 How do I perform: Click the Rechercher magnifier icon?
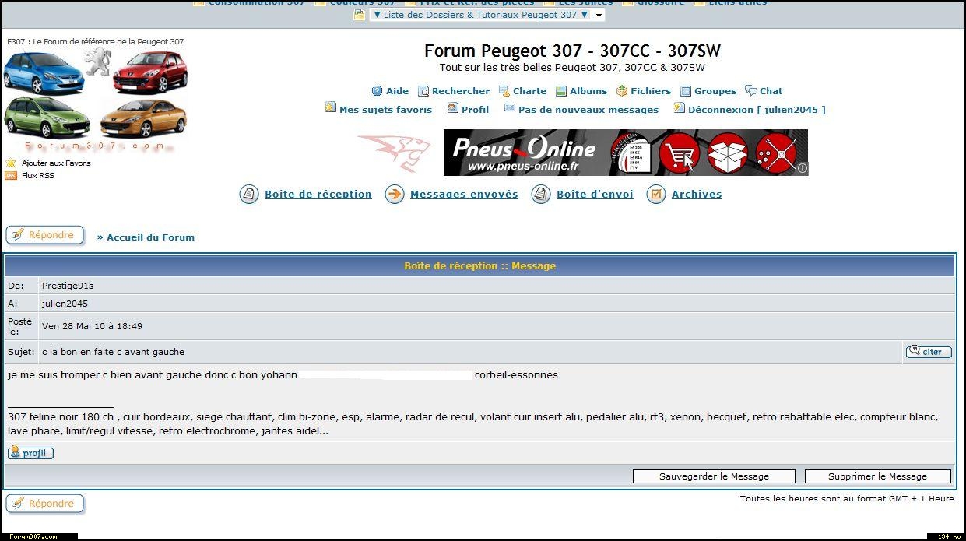click(x=423, y=91)
